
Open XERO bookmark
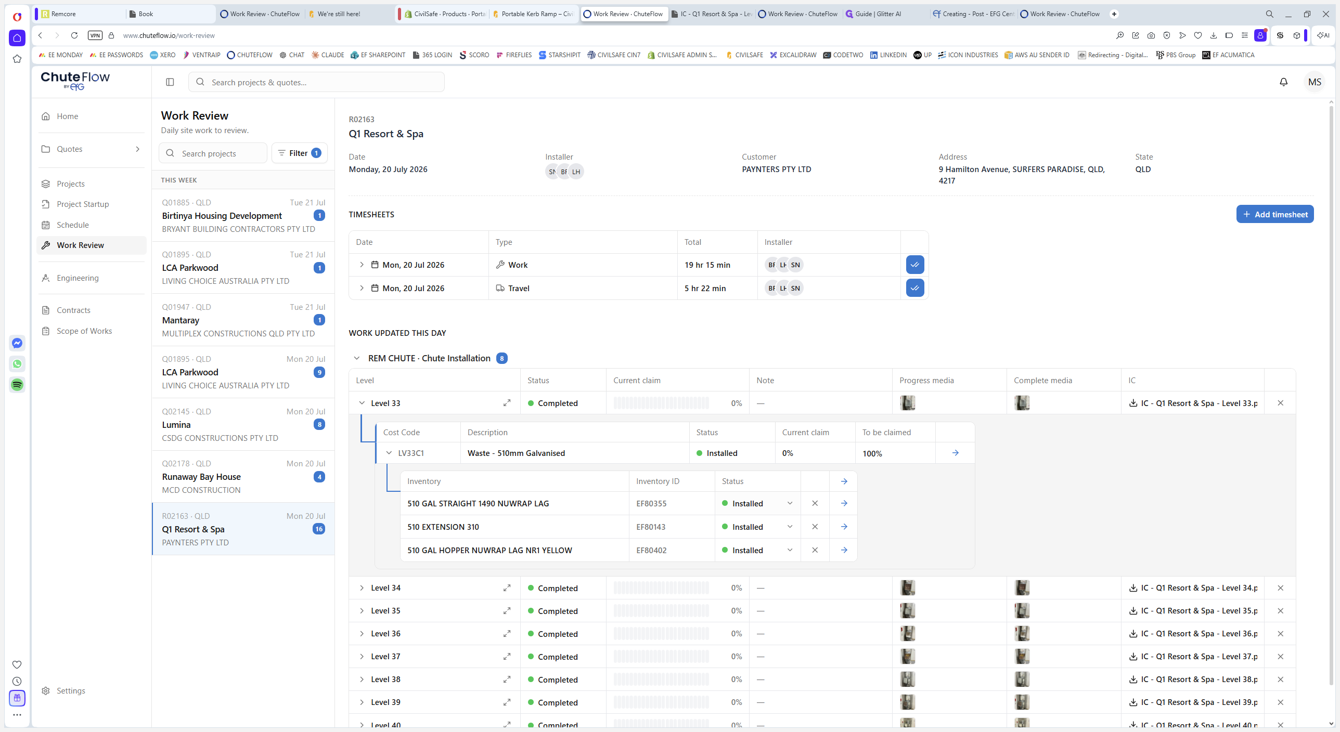coord(163,55)
